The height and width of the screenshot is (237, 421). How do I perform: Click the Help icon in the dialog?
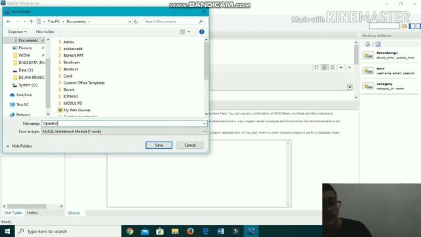pyautogui.click(x=202, y=32)
